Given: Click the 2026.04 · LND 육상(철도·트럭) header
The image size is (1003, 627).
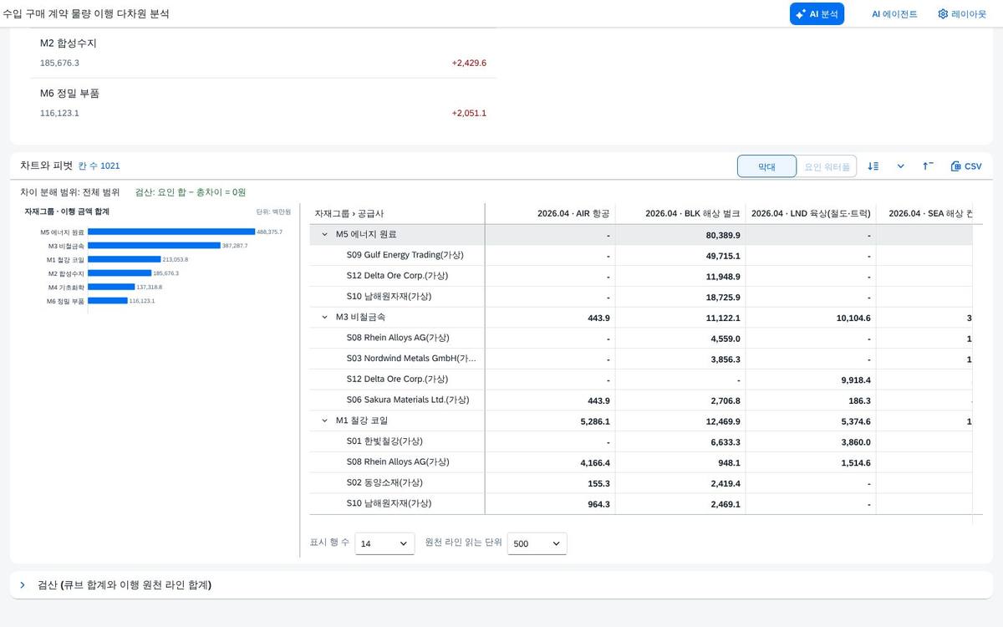Looking at the screenshot, I should click(811, 214).
